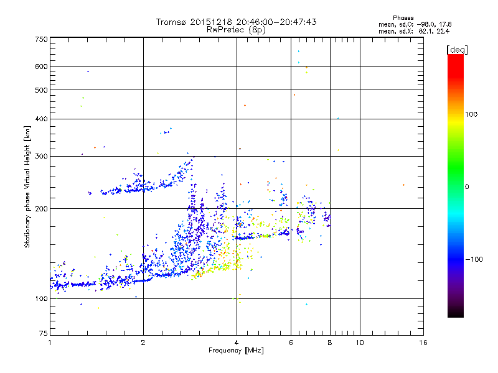Click the colorbar tick label '0'
This screenshot has height=373, width=498.
pos(467,187)
